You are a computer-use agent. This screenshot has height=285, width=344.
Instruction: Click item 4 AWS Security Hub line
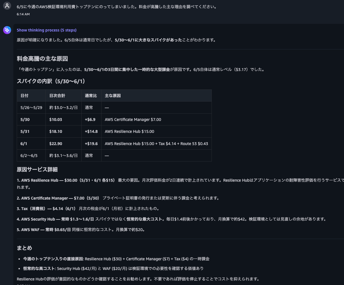(171, 219)
